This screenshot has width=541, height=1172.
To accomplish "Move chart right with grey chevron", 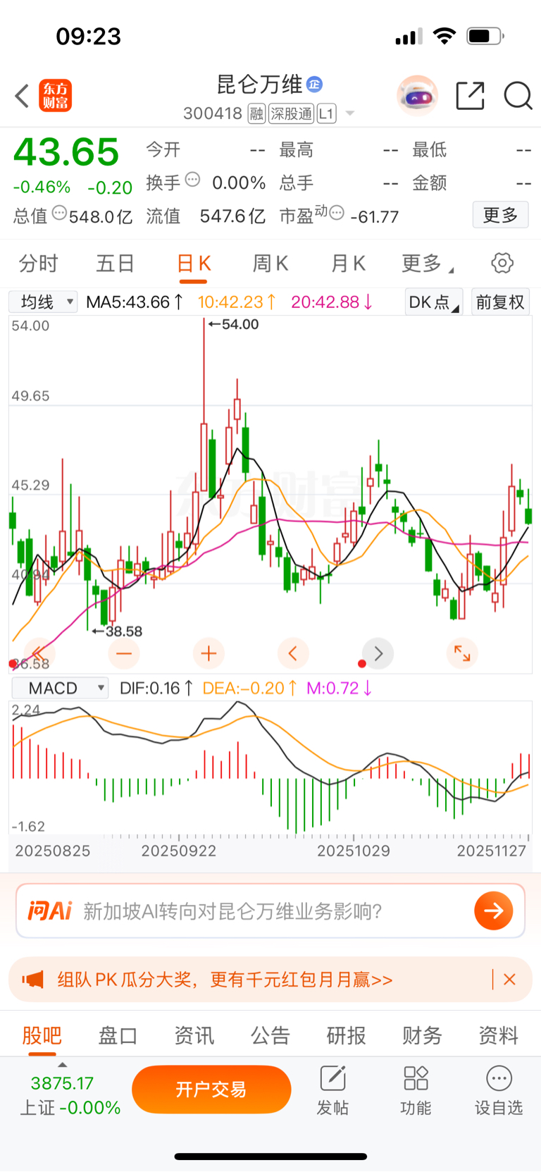I will [x=378, y=654].
